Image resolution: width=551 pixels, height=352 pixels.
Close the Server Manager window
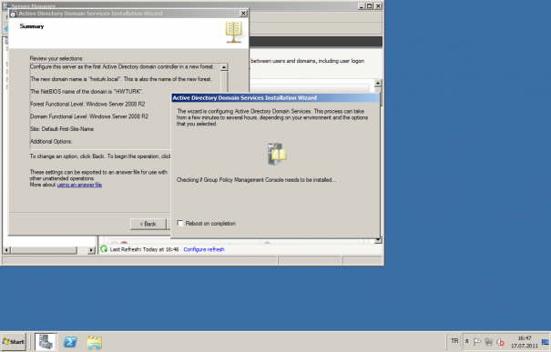point(378,6)
